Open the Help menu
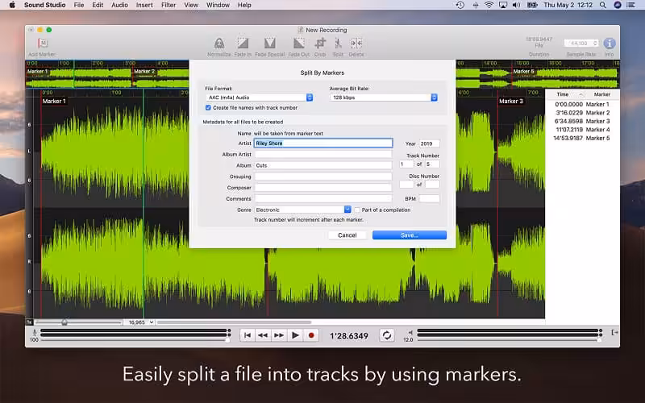The height and width of the screenshot is (403, 645). click(244, 5)
